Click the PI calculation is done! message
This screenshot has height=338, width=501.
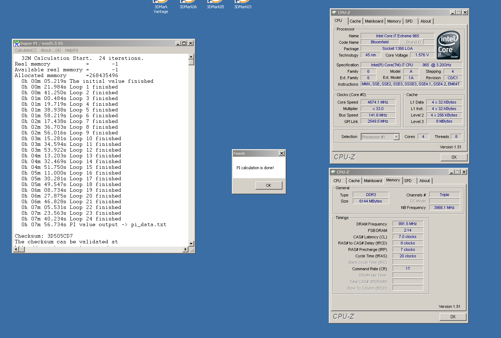tap(255, 168)
